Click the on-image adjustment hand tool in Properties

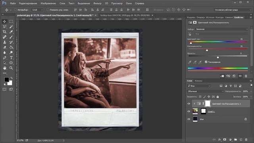pyautogui.click(x=190, y=34)
